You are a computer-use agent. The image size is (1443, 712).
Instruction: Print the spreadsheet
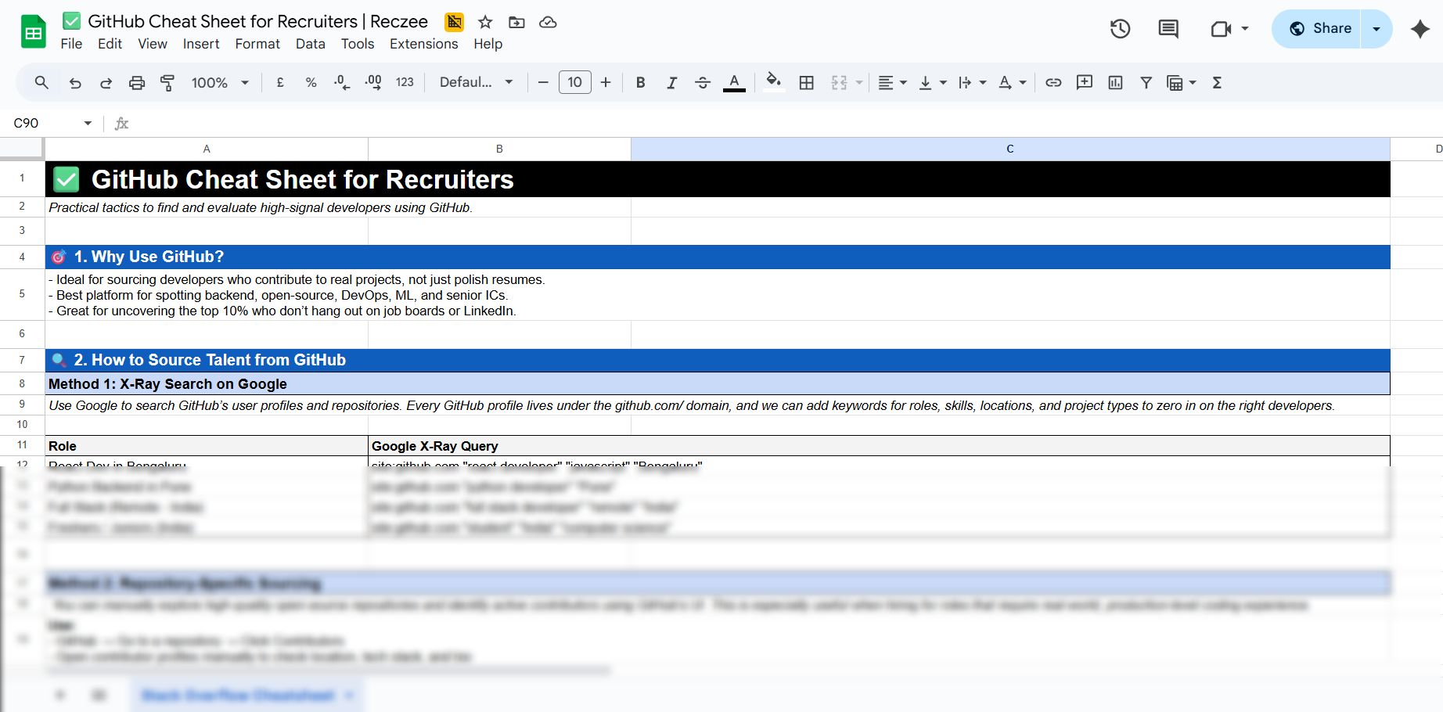pyautogui.click(x=137, y=82)
